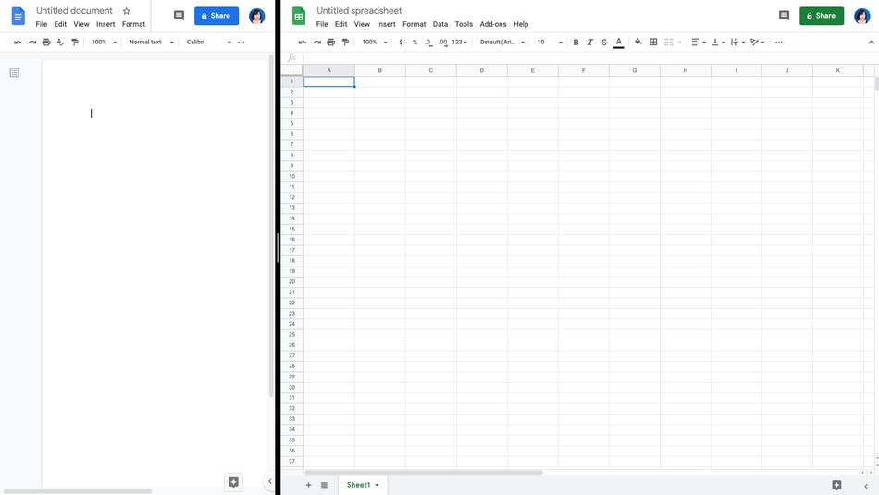The image size is (879, 495).
Task: Star the Untitled document
Action: [127, 11]
